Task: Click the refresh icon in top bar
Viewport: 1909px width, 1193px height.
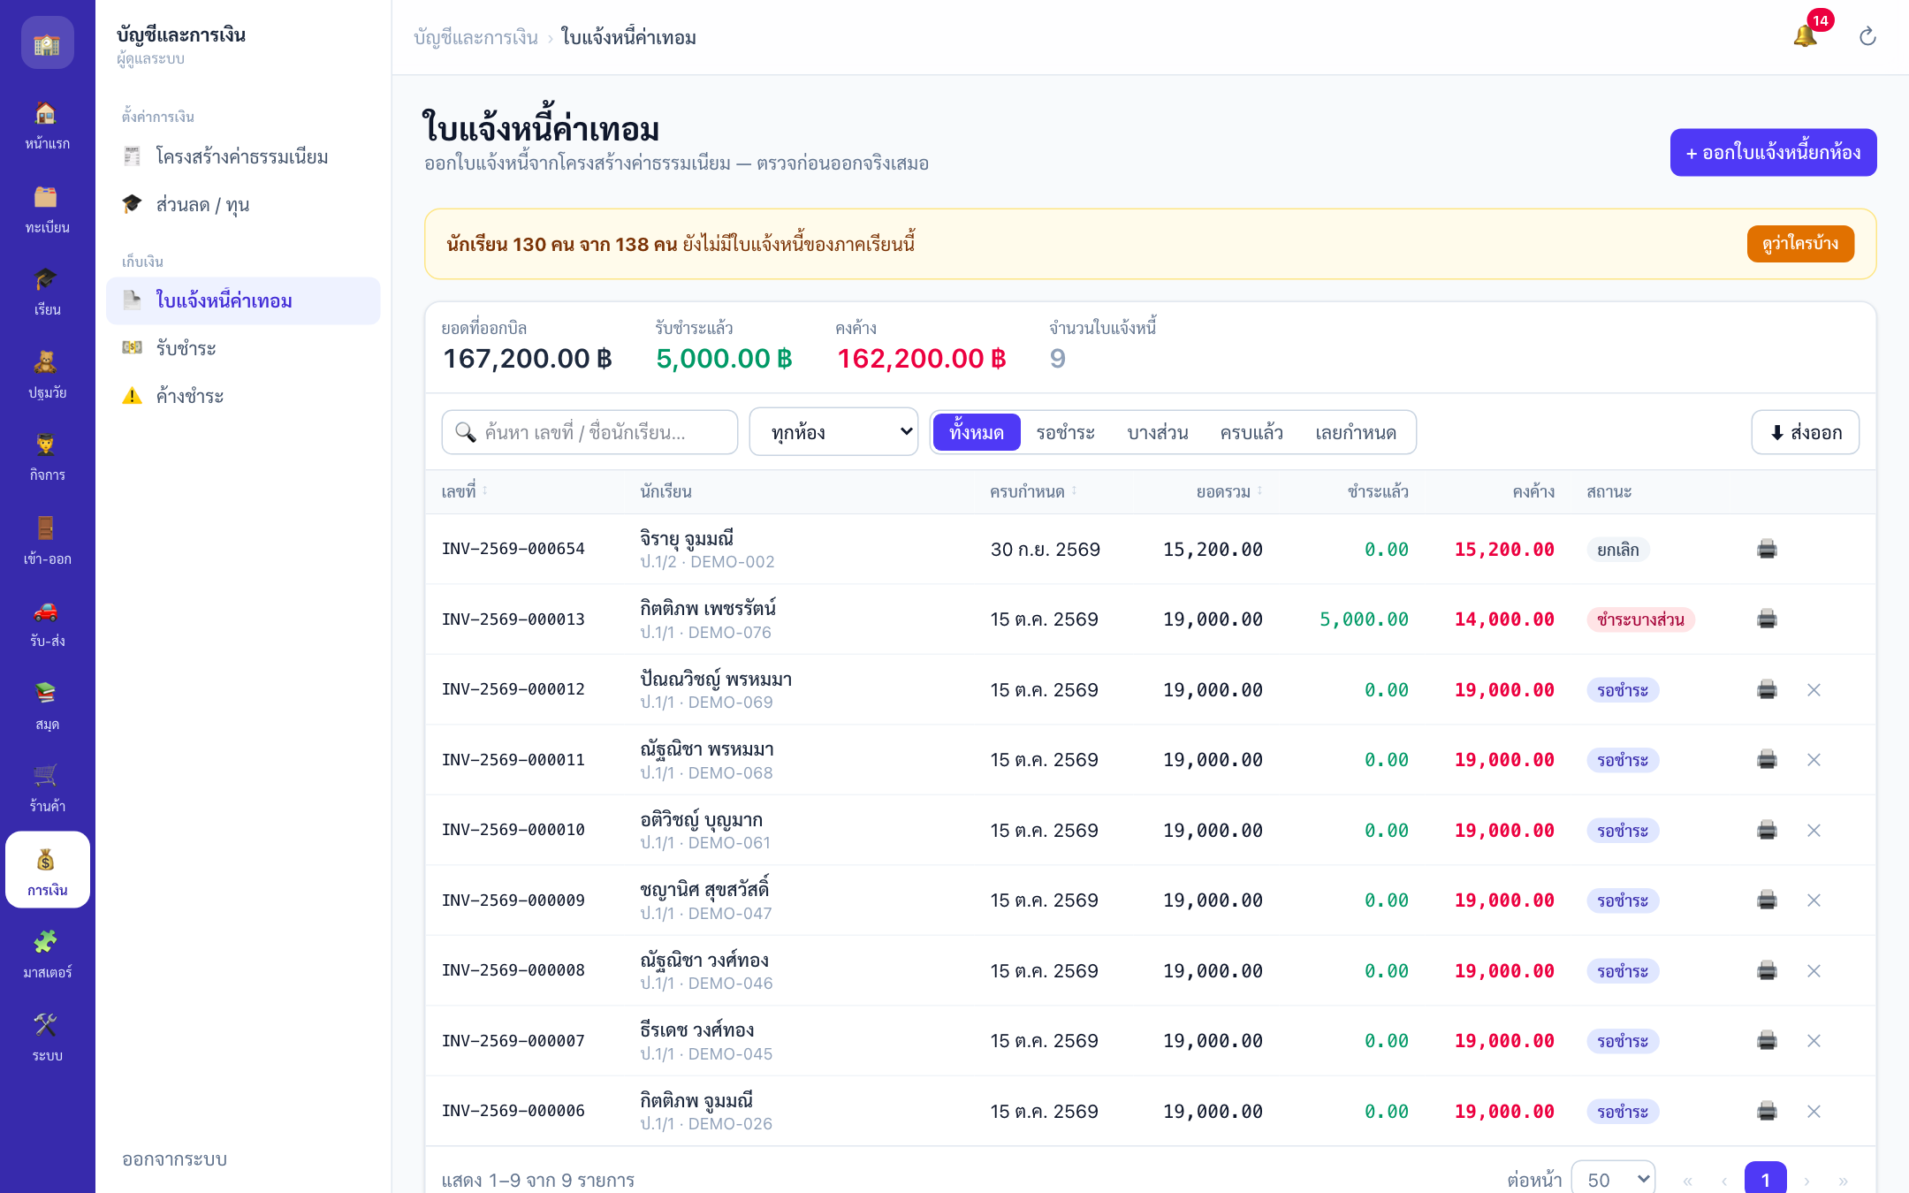Action: (1867, 36)
